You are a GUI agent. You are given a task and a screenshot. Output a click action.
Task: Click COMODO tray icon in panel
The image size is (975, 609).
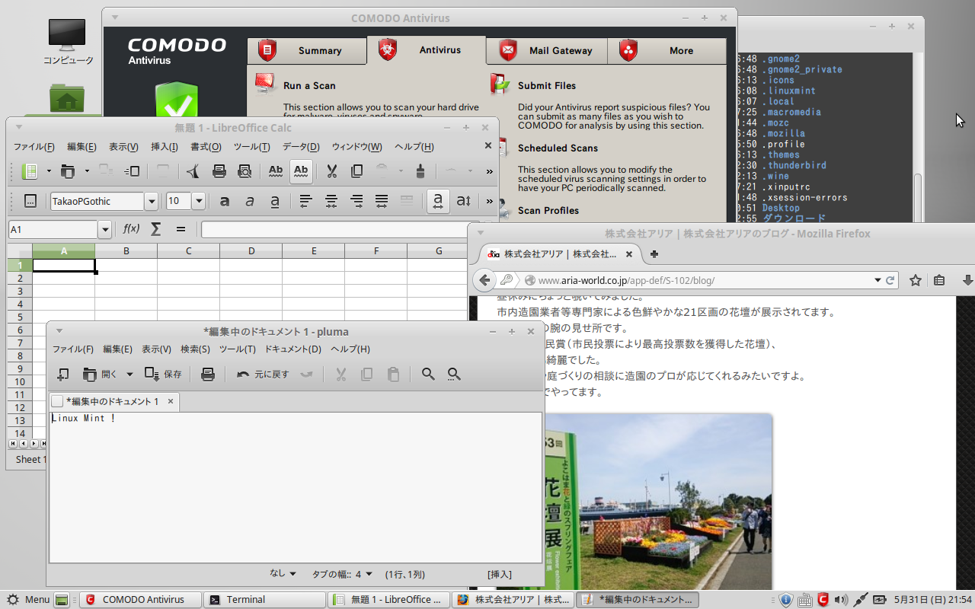click(823, 600)
